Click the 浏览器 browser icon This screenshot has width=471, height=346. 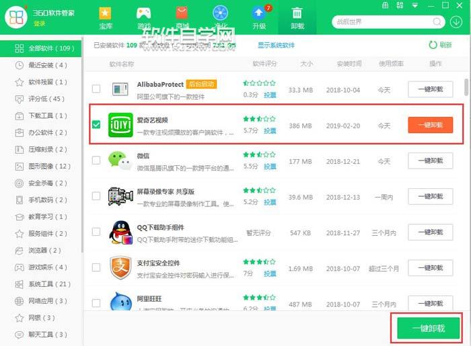pos(20,251)
